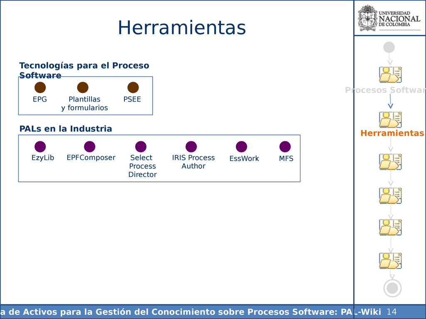Click the slide number 14
Viewport: 426px width, 319px height.
[x=391, y=312]
